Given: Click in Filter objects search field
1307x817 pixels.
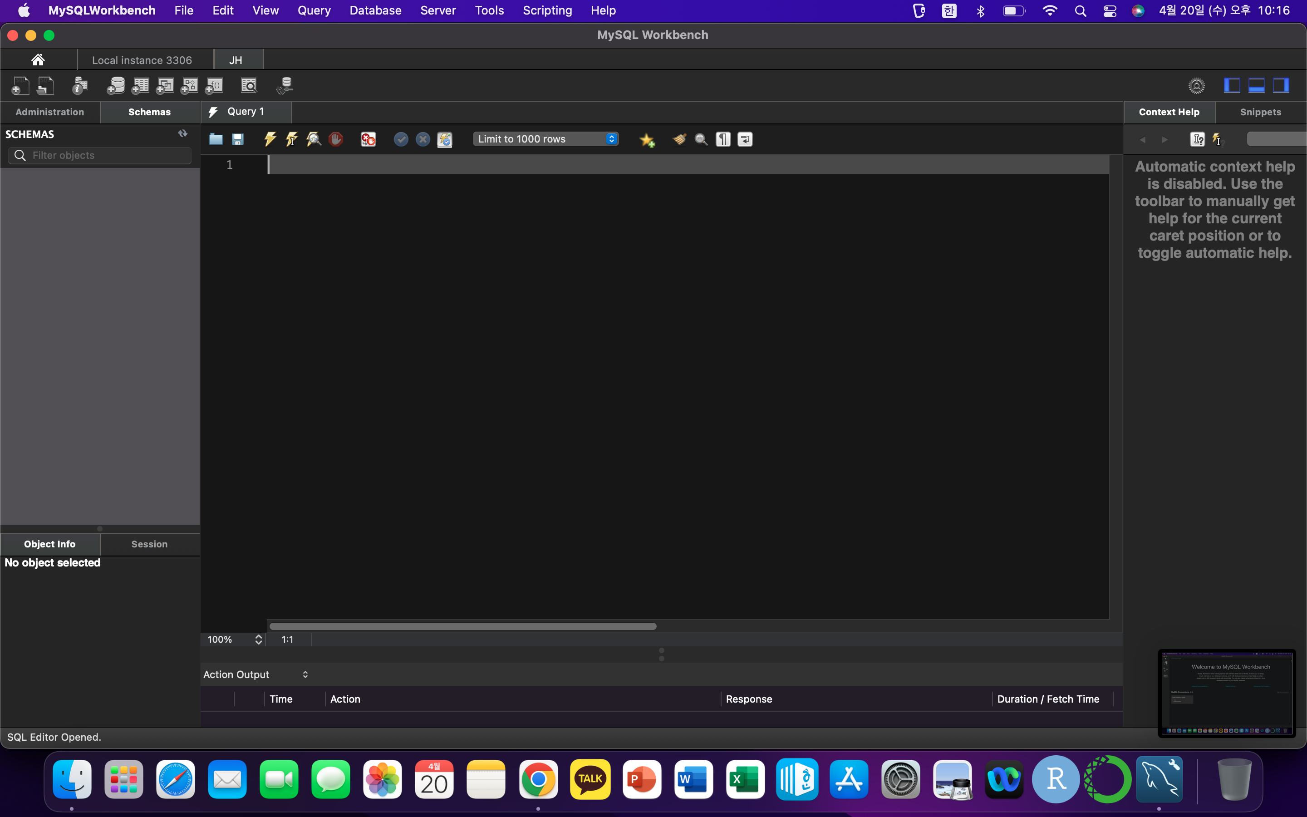Looking at the screenshot, I should [100, 155].
